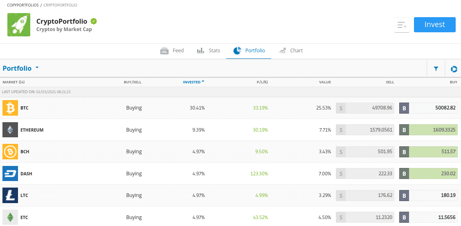Open the Feed tab
The image size is (461, 226).
point(172,51)
